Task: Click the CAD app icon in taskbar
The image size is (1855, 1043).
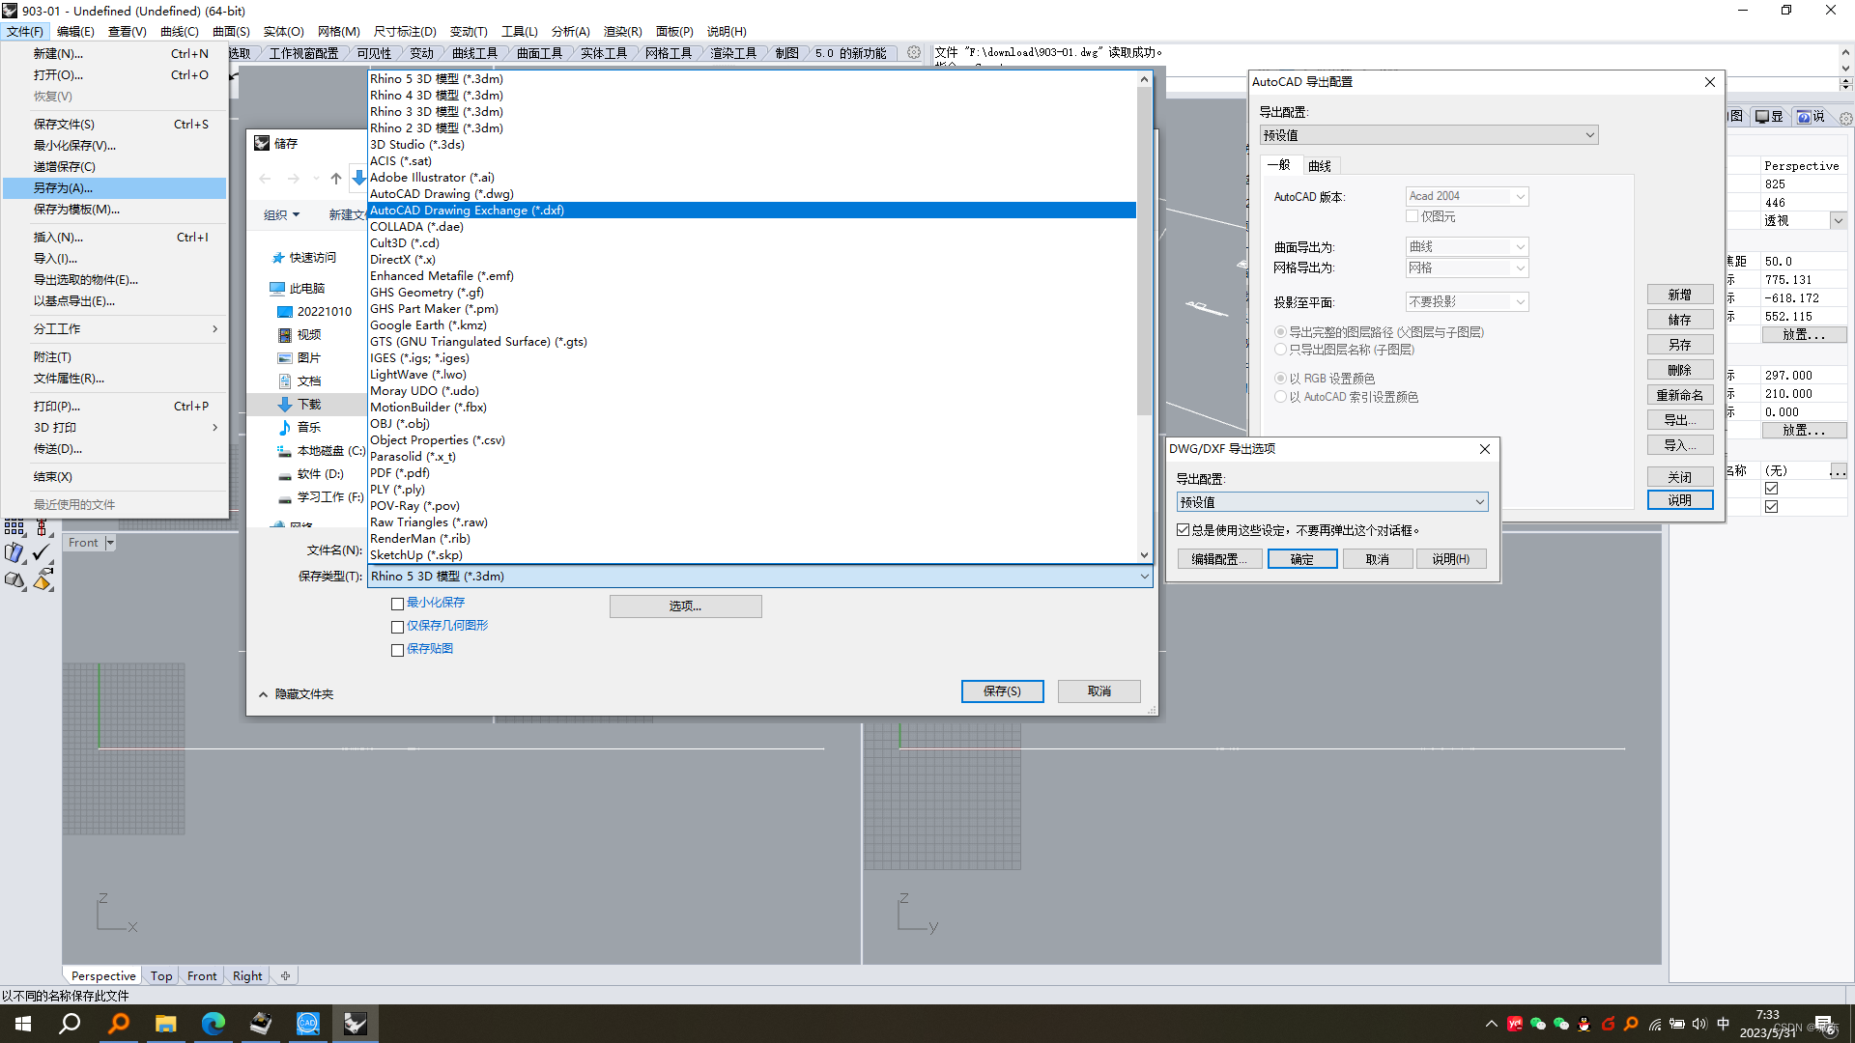Action: [x=307, y=1023]
